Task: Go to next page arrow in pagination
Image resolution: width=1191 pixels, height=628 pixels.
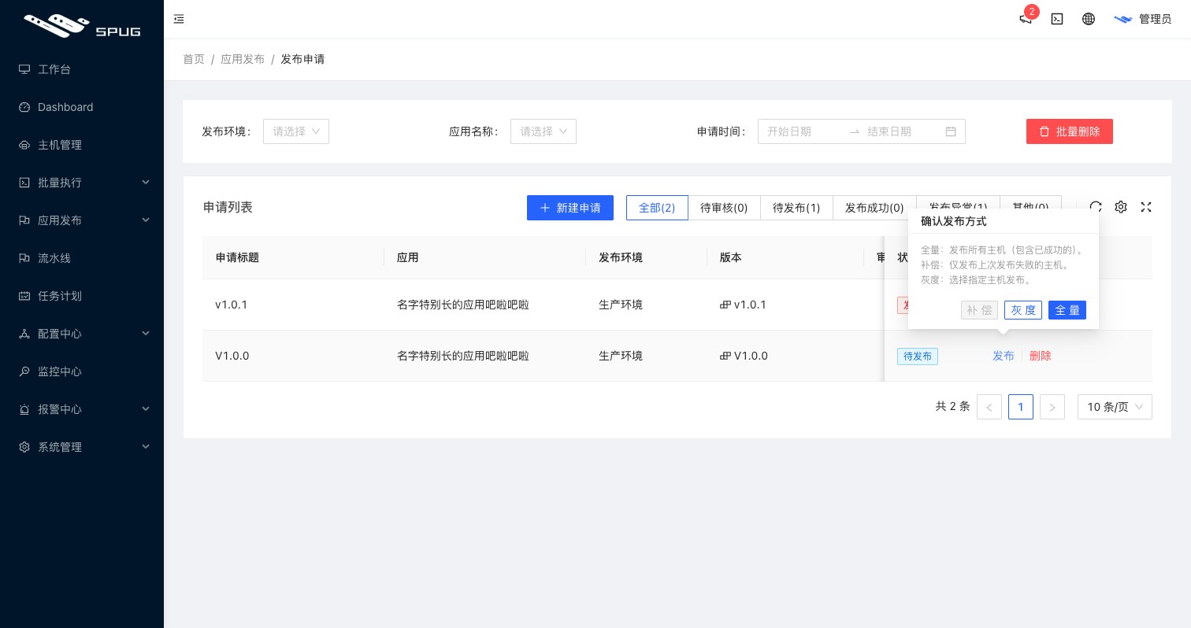Action: [x=1052, y=407]
